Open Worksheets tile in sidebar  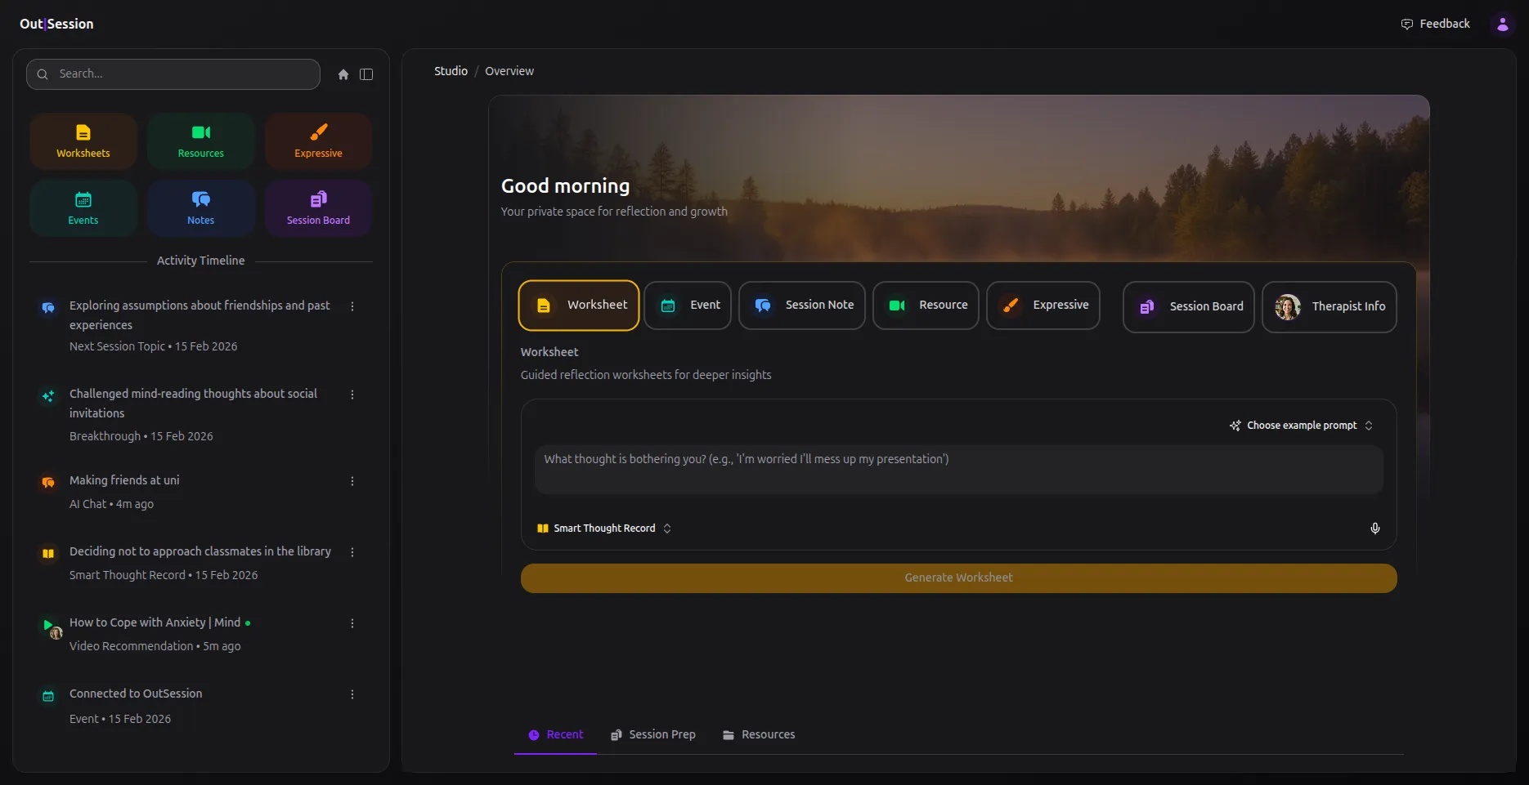click(83, 141)
